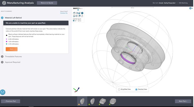This screenshot has height=107, width=194.
Task: Select the second cube view icon in bottom row
Action: 77,16
